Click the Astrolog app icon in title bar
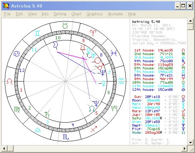The width and height of the screenshot is (195, 153). coord(6,6)
